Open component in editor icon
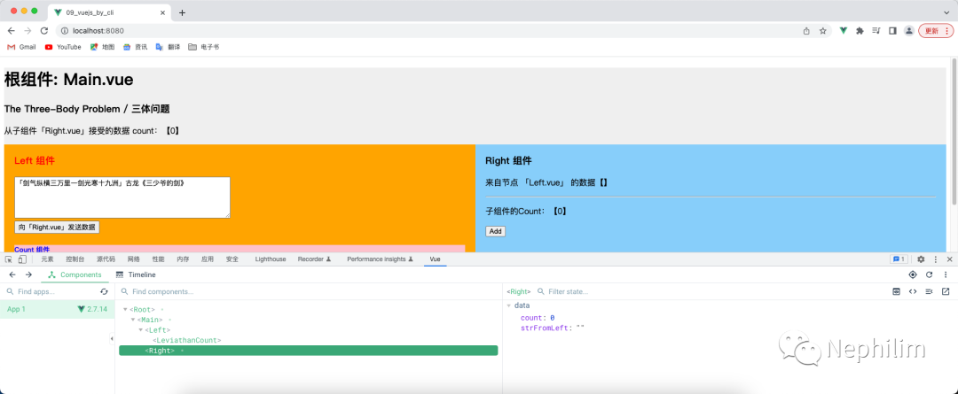 pos(945,291)
